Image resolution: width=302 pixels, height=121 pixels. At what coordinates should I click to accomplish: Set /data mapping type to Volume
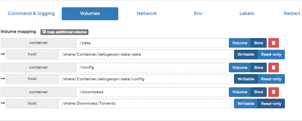point(240,43)
